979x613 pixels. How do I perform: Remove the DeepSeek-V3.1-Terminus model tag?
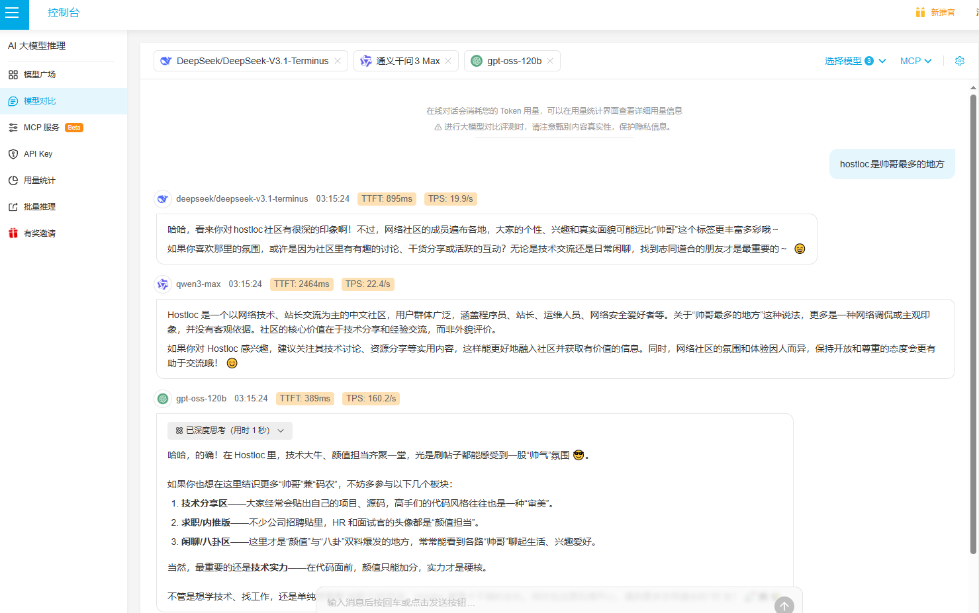338,61
